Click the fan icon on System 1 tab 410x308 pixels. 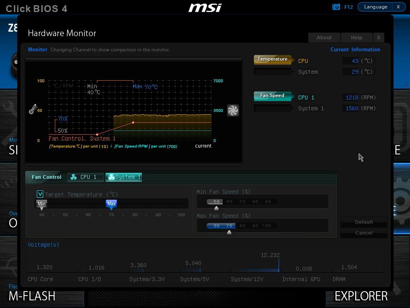[111, 177]
